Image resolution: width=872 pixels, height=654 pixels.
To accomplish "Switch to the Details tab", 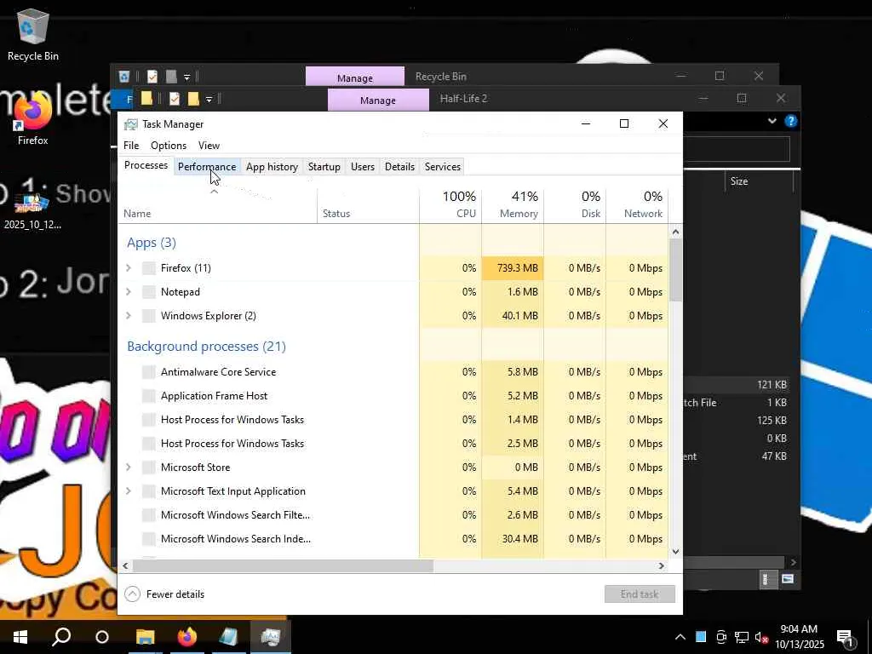I will pos(400,167).
